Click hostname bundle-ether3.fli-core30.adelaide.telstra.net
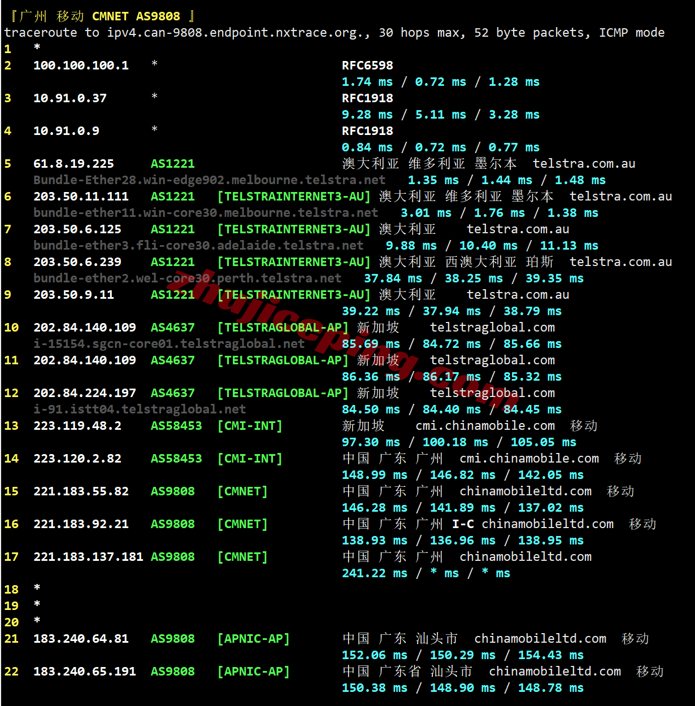 198,246
